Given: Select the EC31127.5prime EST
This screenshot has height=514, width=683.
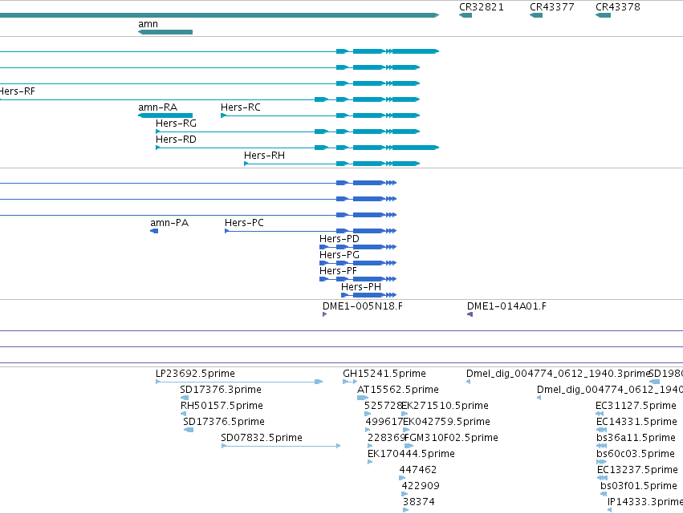Looking at the screenshot, I should point(600,414).
